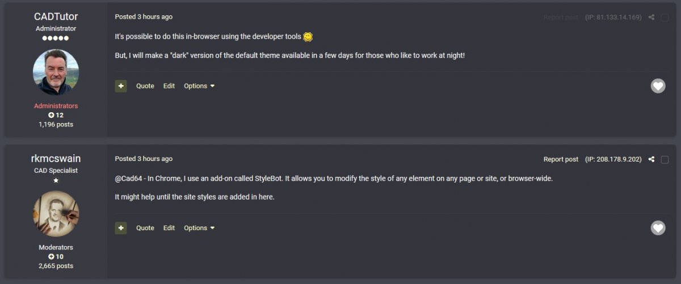Select the checkbox on rkmcswain's post
681x284 pixels.
pyautogui.click(x=665, y=159)
